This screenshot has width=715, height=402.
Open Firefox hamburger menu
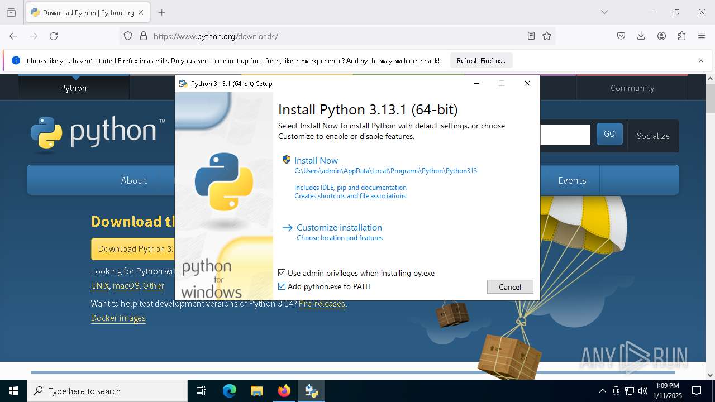coord(702,36)
